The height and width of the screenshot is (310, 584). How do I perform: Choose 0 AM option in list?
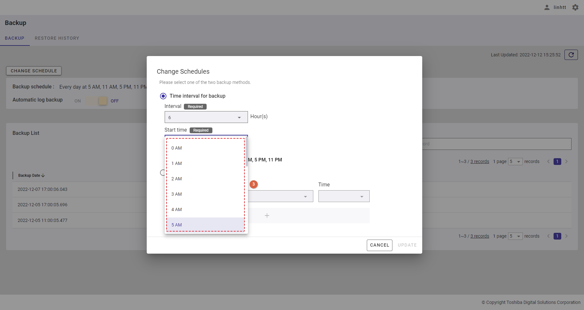click(177, 148)
